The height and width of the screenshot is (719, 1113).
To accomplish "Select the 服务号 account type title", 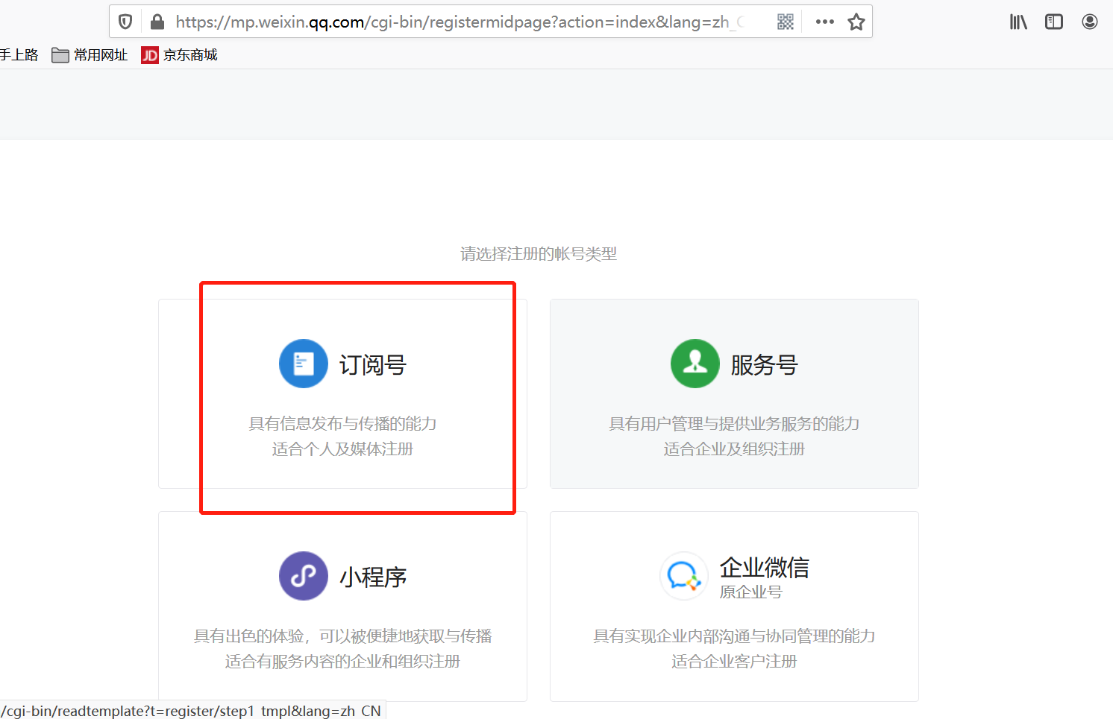I will click(765, 365).
